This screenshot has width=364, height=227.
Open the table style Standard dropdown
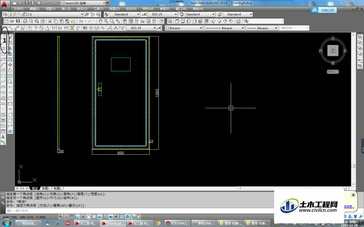pos(213,15)
